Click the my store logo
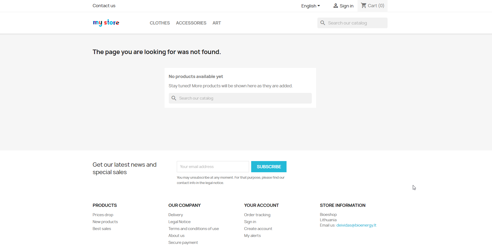492x246 pixels. (x=106, y=23)
